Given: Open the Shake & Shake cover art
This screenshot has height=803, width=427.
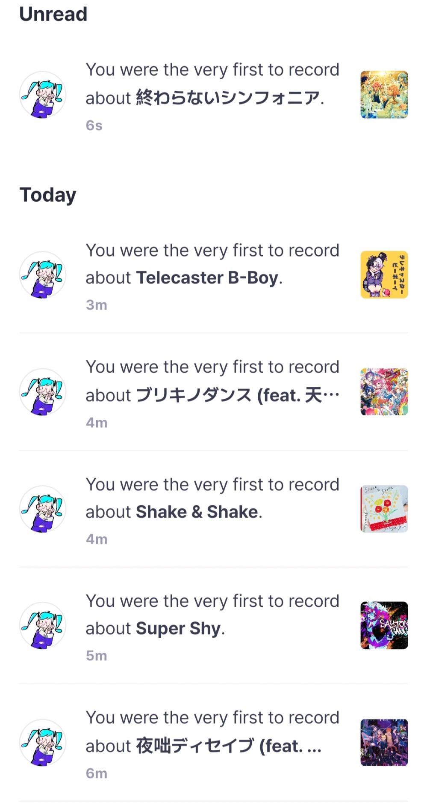Looking at the screenshot, I should click(384, 509).
